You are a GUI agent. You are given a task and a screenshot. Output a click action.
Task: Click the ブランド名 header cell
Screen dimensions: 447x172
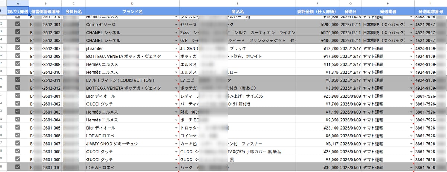pyautogui.click(x=132, y=12)
